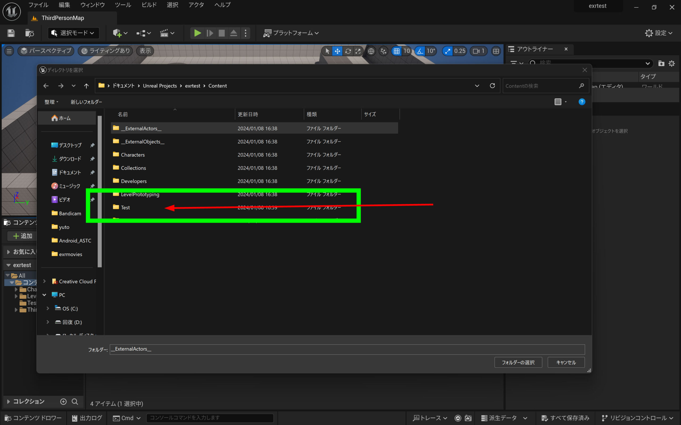Open the ビルド menu
Screen dimensions: 681x425
tap(149, 5)
